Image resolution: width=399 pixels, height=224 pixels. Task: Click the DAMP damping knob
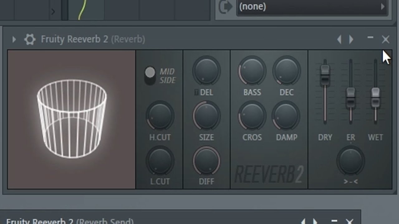pyautogui.click(x=286, y=116)
